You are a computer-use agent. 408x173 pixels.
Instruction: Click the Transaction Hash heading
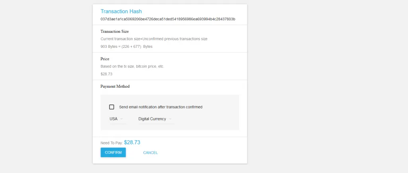point(121,12)
